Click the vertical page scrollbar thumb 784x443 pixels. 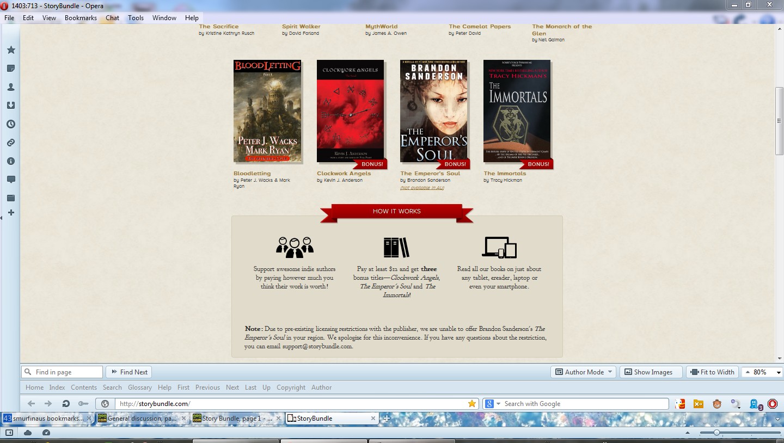pyautogui.click(x=779, y=121)
